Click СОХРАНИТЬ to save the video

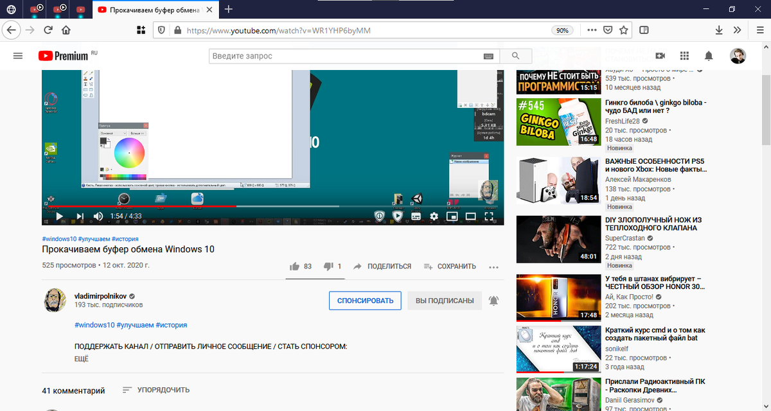pyautogui.click(x=450, y=266)
